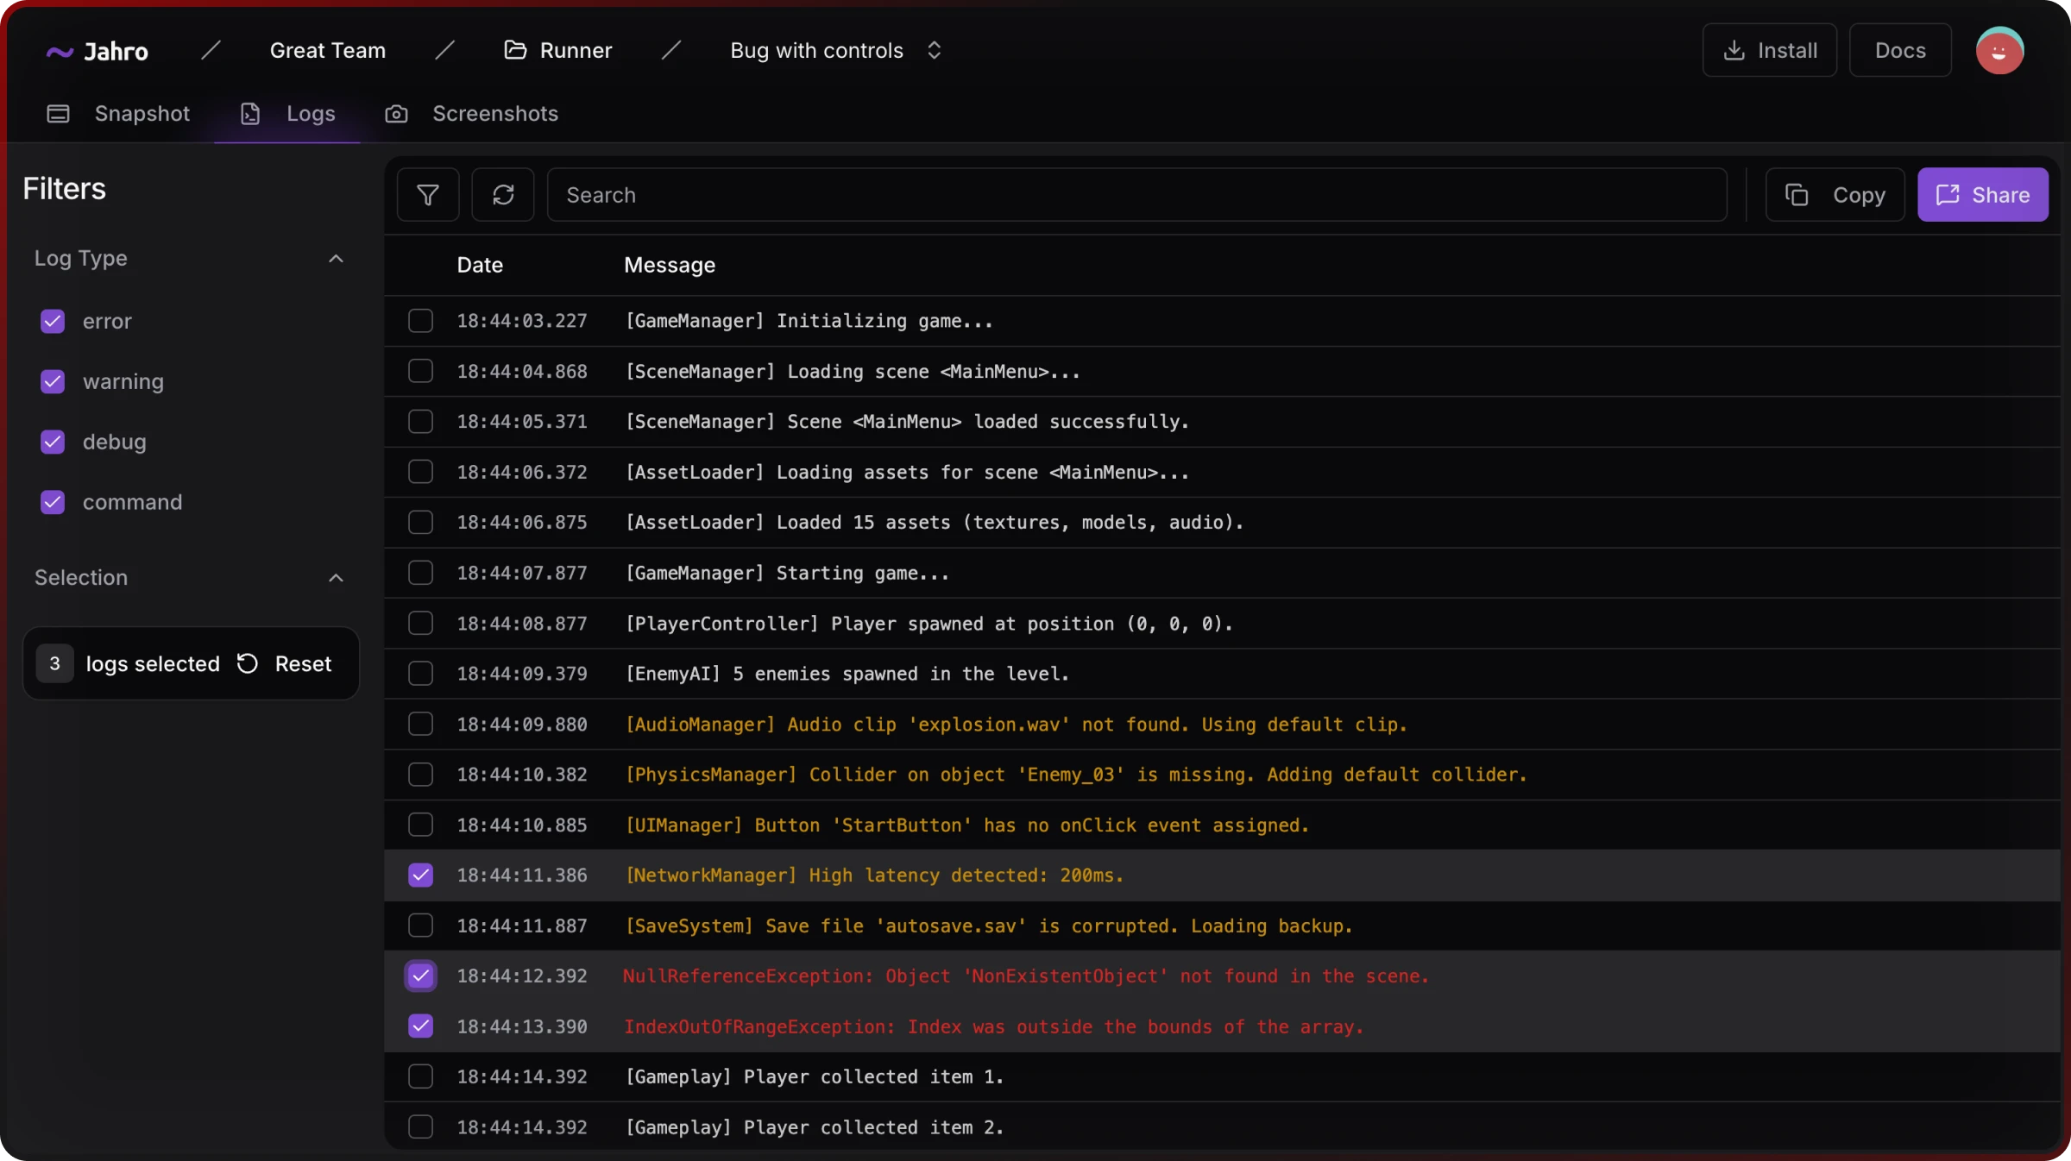Click the Copy logs icon
Image resolution: width=2071 pixels, height=1161 pixels.
point(1797,195)
